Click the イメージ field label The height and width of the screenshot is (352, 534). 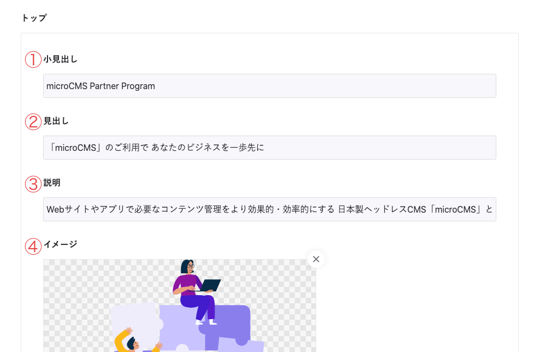pos(61,244)
